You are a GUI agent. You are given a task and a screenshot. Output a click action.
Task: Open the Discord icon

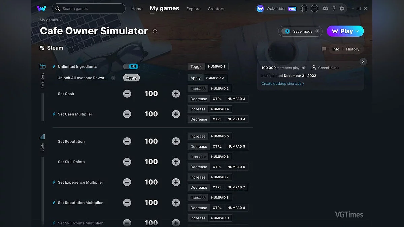[x=325, y=9]
